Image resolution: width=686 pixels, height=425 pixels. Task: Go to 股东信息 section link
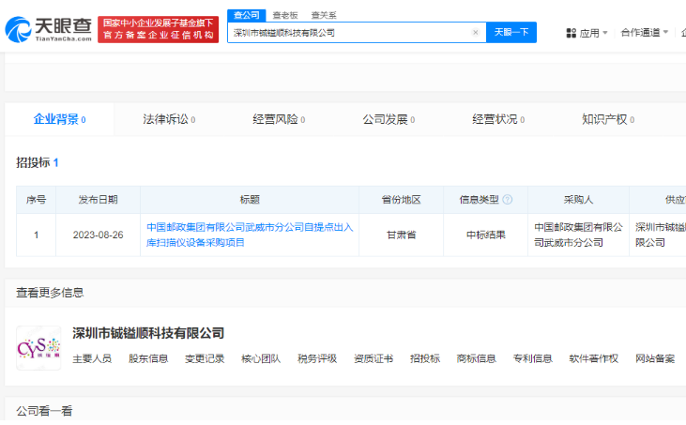[x=148, y=359]
